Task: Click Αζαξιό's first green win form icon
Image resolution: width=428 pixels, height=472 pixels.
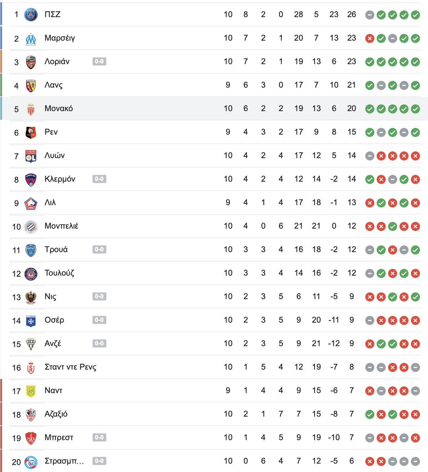Action: point(370,415)
